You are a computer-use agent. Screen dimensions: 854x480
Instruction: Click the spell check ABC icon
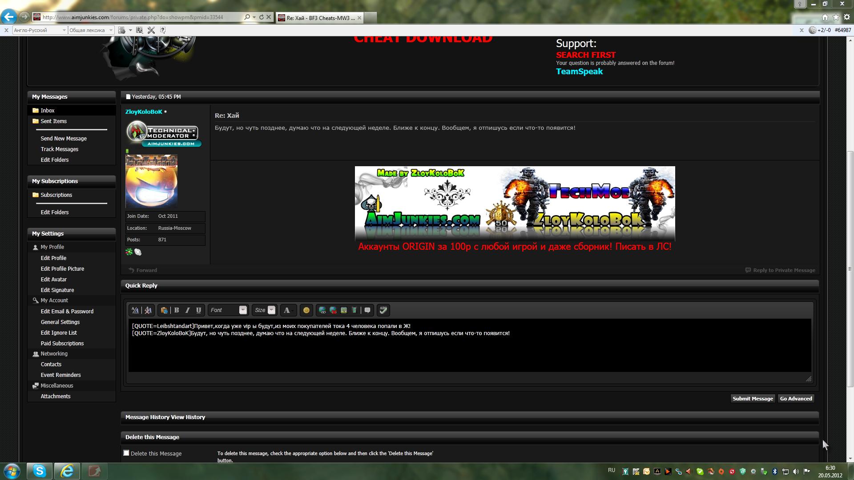click(383, 310)
